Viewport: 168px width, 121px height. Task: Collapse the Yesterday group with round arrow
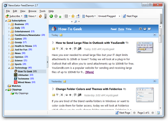(155, 81)
